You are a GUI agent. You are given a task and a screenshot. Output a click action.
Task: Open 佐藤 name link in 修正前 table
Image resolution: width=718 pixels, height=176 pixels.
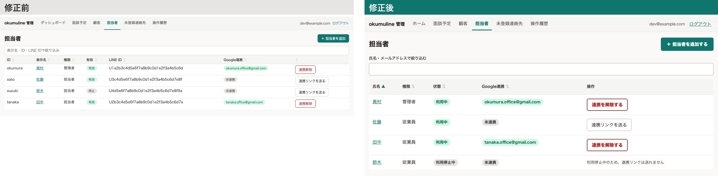tap(40, 80)
